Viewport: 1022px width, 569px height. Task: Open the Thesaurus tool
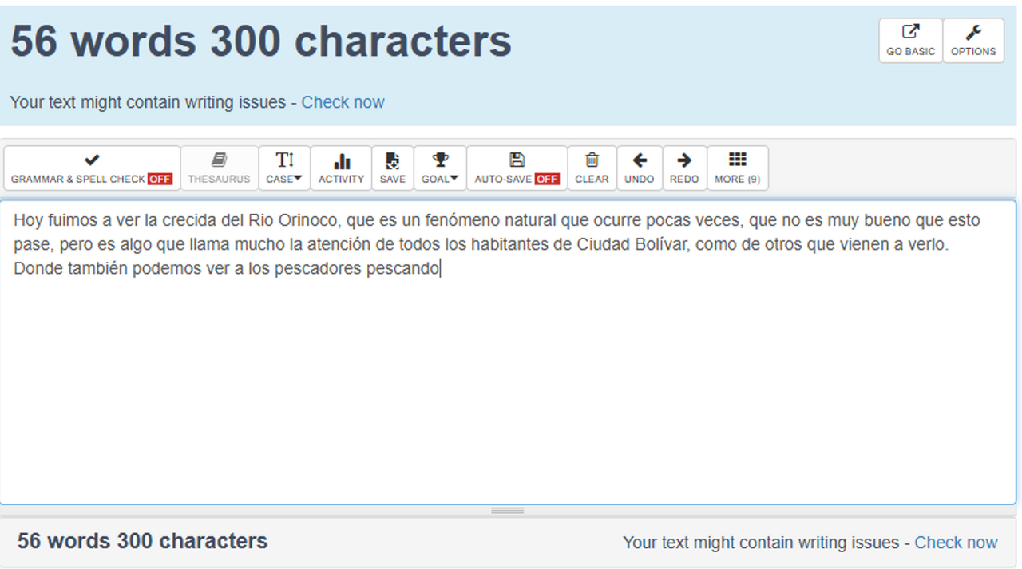point(220,168)
